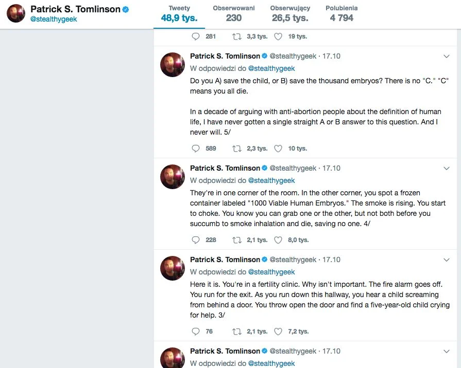
Task: Reply to the 1000 Viable Human Embryos tweet
Action: (196, 240)
